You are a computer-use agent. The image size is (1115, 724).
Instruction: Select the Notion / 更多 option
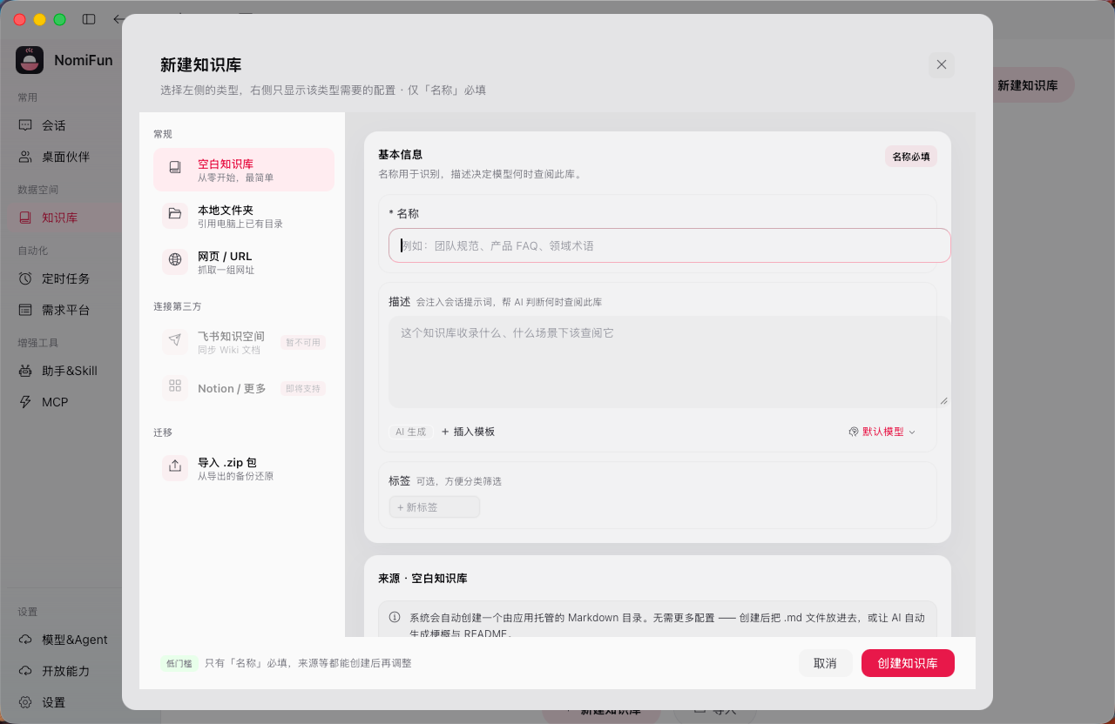(x=244, y=388)
